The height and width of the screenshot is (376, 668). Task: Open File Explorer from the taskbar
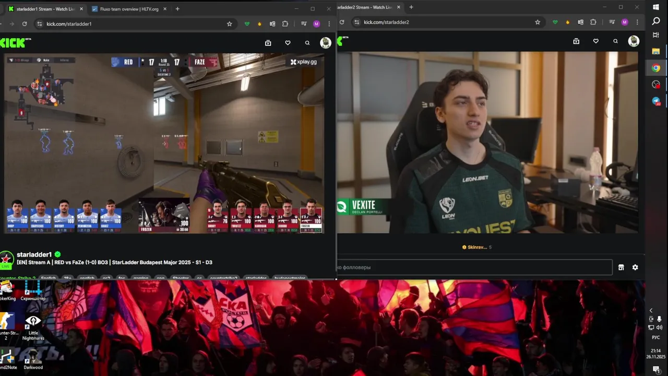[656, 51]
